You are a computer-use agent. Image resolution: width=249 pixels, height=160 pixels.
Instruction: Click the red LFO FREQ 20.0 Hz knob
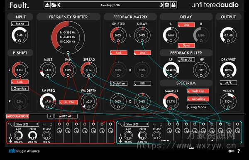coord(32,135)
